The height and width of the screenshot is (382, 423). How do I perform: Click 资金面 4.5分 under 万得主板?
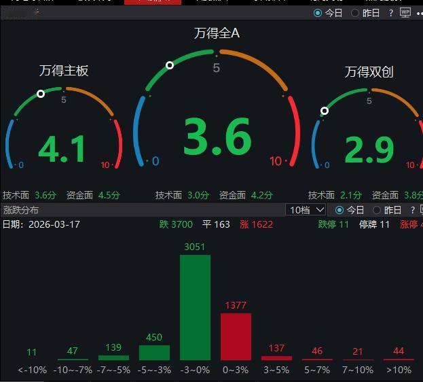pyautogui.click(x=93, y=195)
